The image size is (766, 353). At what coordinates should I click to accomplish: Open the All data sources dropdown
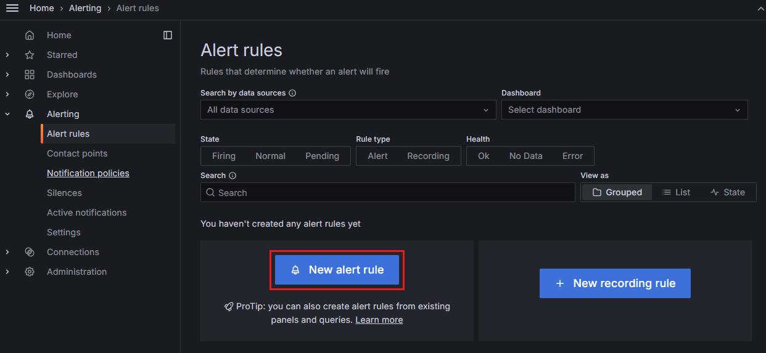coord(348,110)
